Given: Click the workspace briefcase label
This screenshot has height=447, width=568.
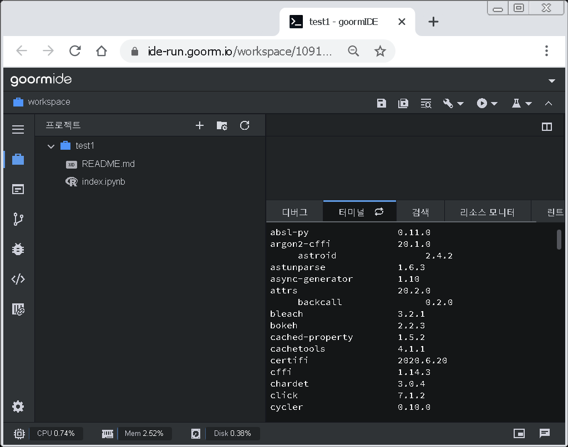Looking at the screenshot, I should pos(42,102).
